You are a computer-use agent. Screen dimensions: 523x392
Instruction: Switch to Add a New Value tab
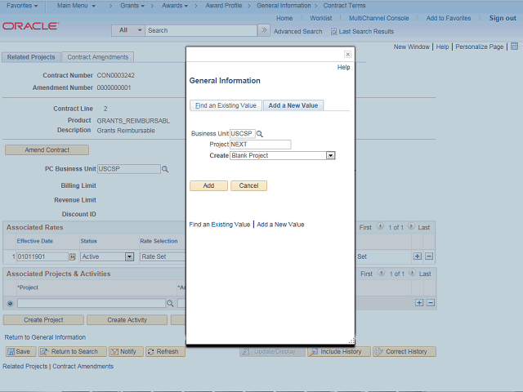(293, 105)
